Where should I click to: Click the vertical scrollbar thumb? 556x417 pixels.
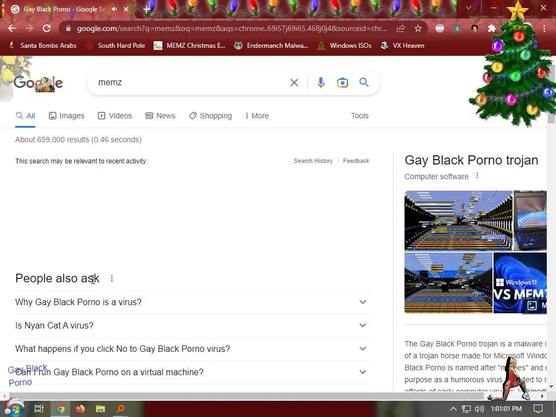pyautogui.click(x=552, y=93)
